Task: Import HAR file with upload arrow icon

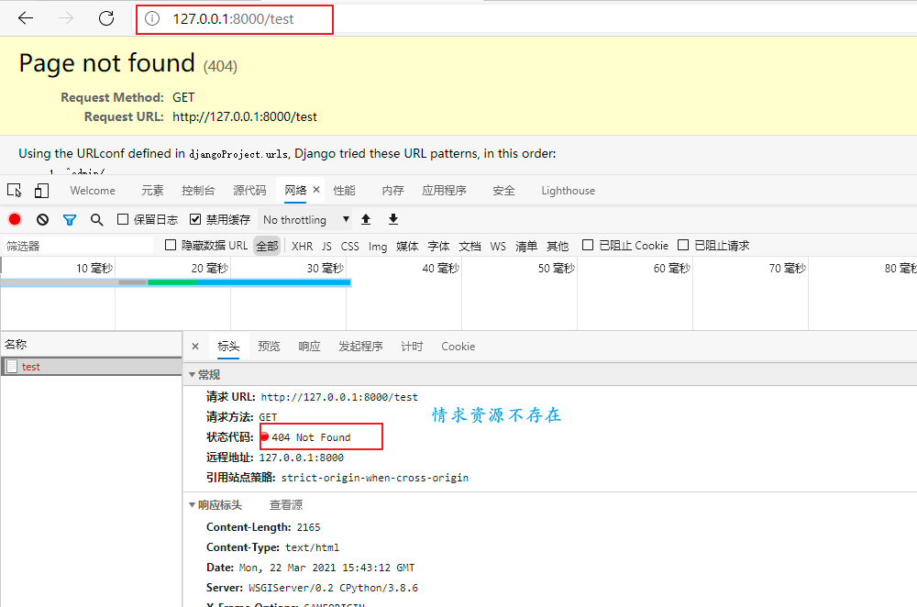Action: coord(366,219)
